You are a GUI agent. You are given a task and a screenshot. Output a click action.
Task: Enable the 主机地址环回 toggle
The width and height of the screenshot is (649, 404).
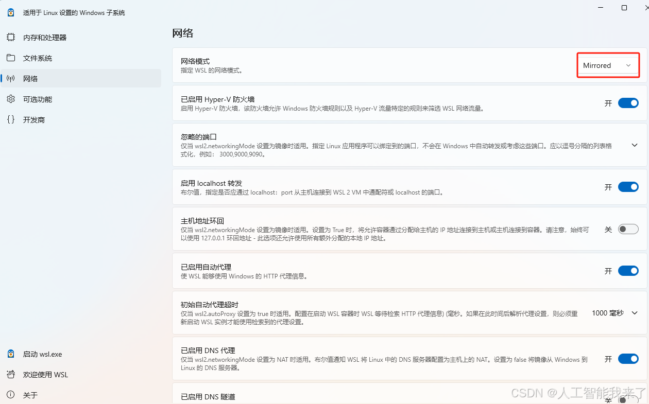coord(628,229)
